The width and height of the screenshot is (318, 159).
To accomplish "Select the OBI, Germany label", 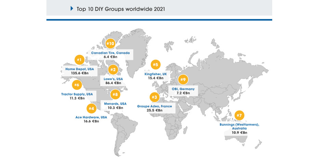I will [183, 89].
